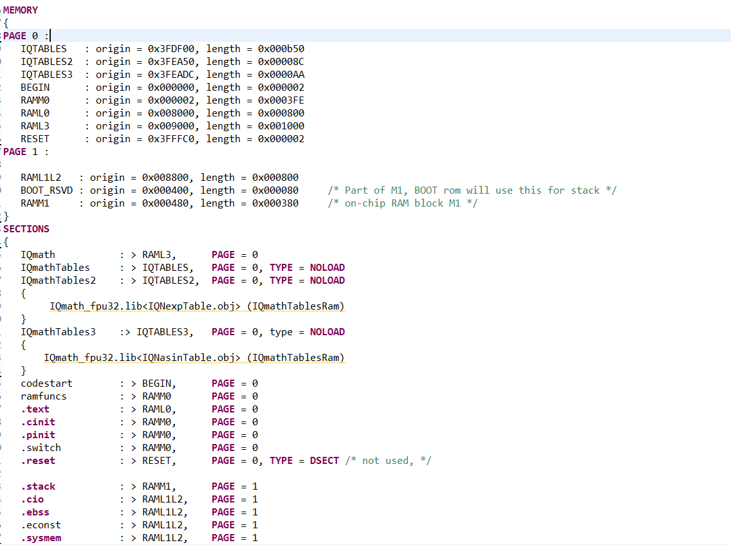Click the IQmath section name
This screenshot has width=731, height=545.
tap(38, 255)
